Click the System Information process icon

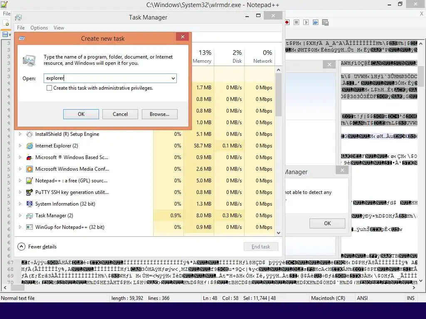tap(30, 204)
